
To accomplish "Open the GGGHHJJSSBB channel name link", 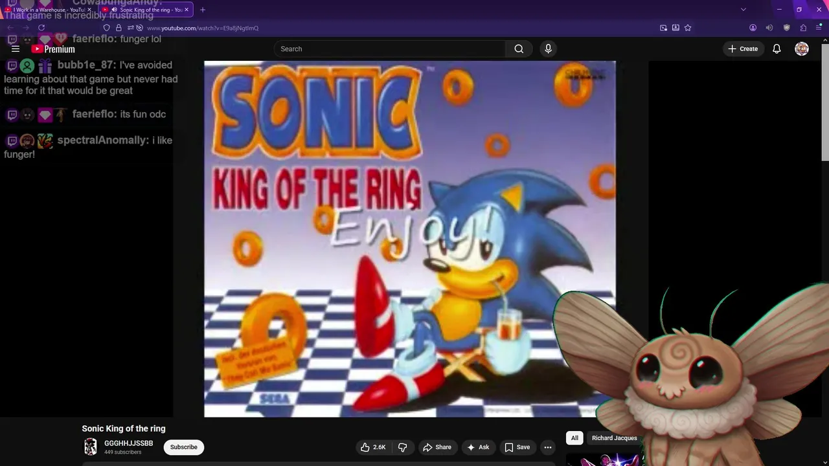I will (128, 443).
